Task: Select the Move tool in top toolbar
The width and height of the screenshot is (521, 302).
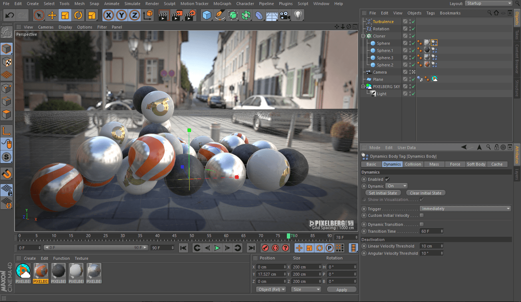Action: [52, 16]
